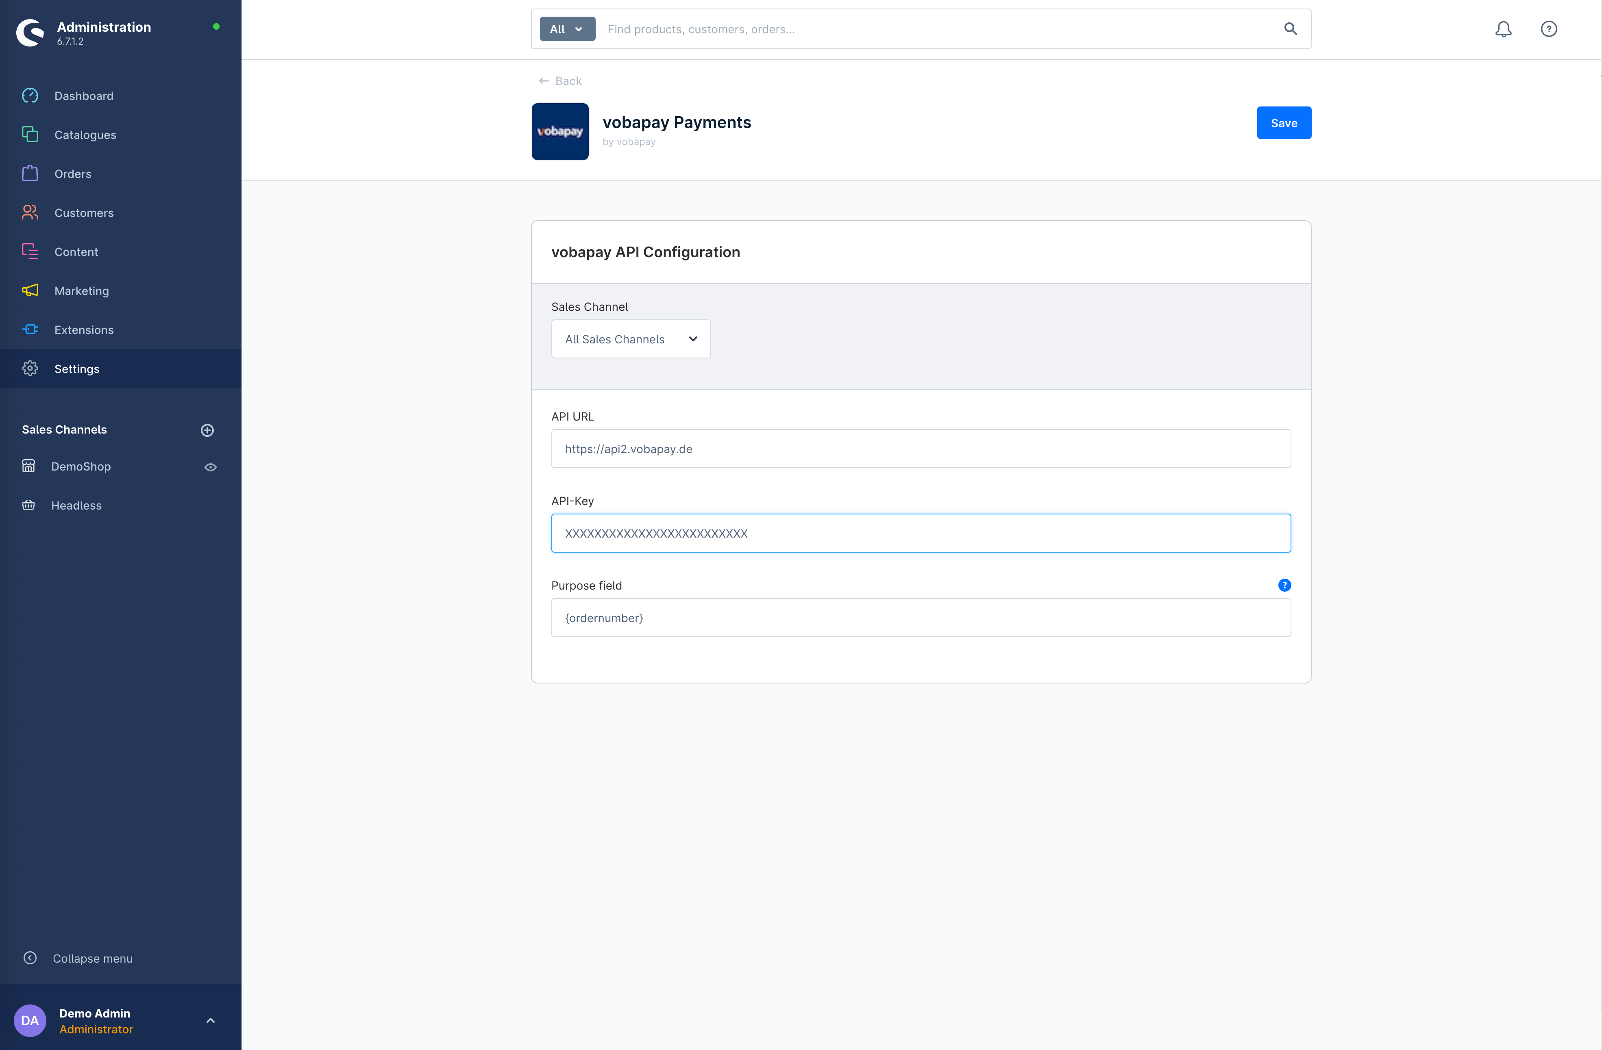This screenshot has height=1050, width=1602.
Task: Open the All search filter dropdown
Action: tap(568, 29)
